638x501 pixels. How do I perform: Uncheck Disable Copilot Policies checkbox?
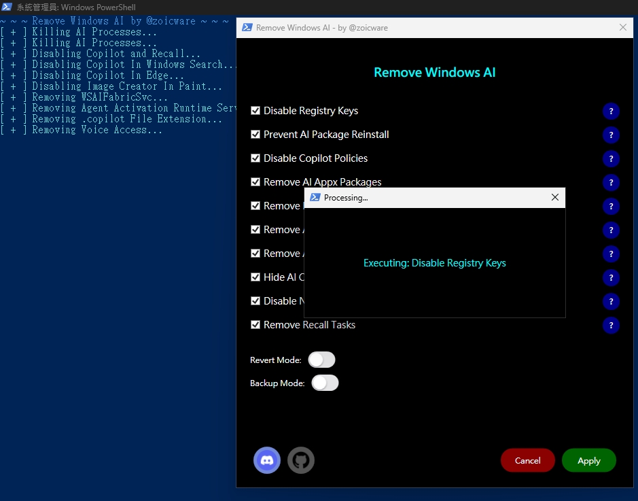point(255,158)
